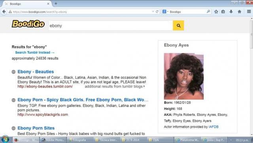Expand the URL bar history dropdown arrow
Viewport: 253px width, 143px height.
click(153, 11)
